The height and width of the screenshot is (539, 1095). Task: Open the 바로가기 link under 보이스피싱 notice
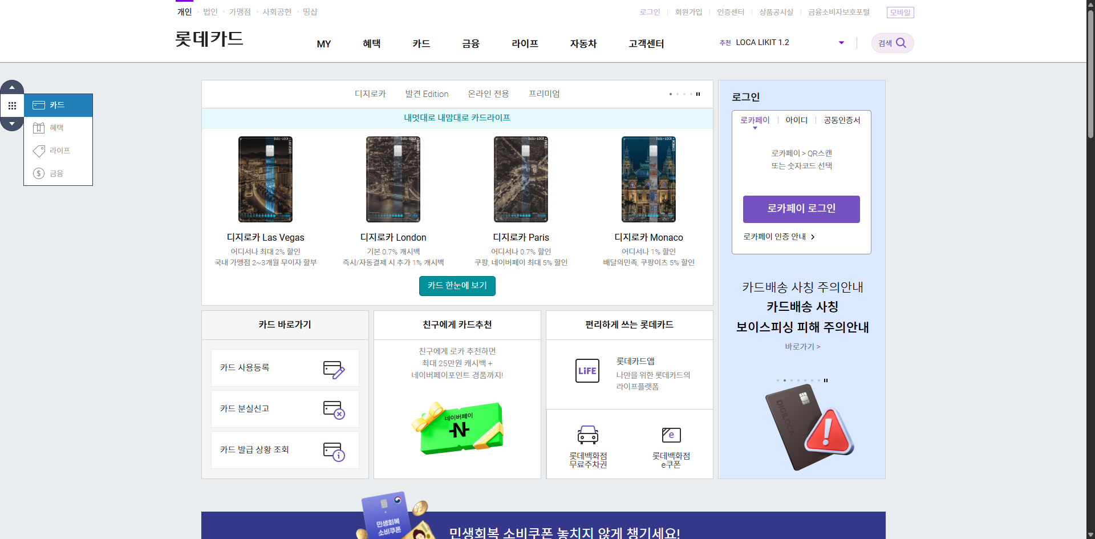pyautogui.click(x=802, y=346)
